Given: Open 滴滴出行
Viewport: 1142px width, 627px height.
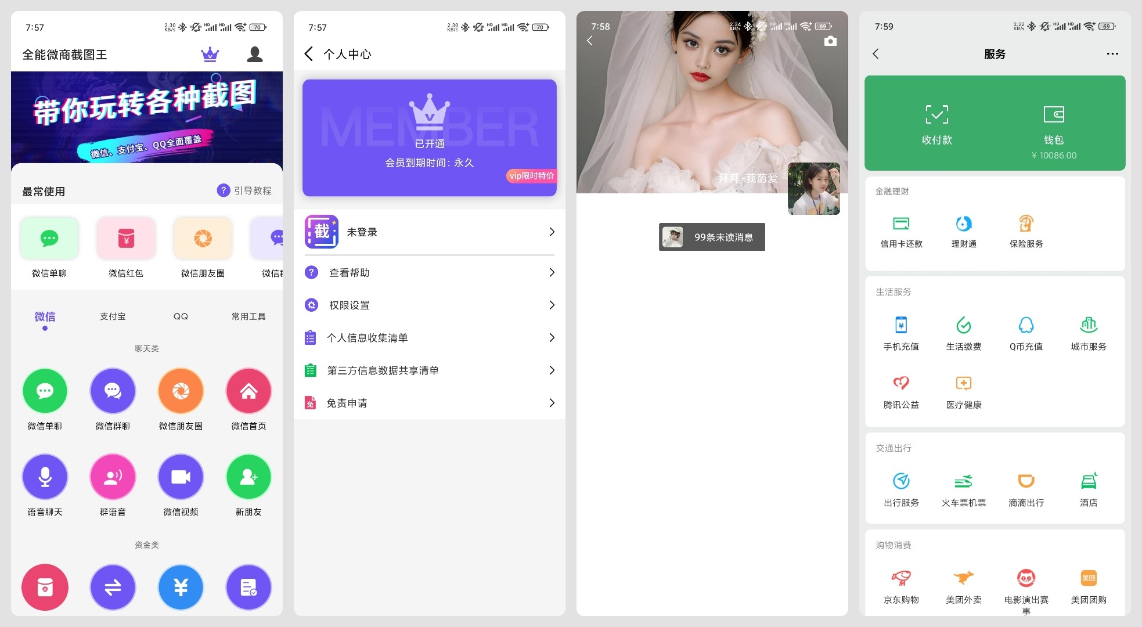Looking at the screenshot, I should point(1026,490).
